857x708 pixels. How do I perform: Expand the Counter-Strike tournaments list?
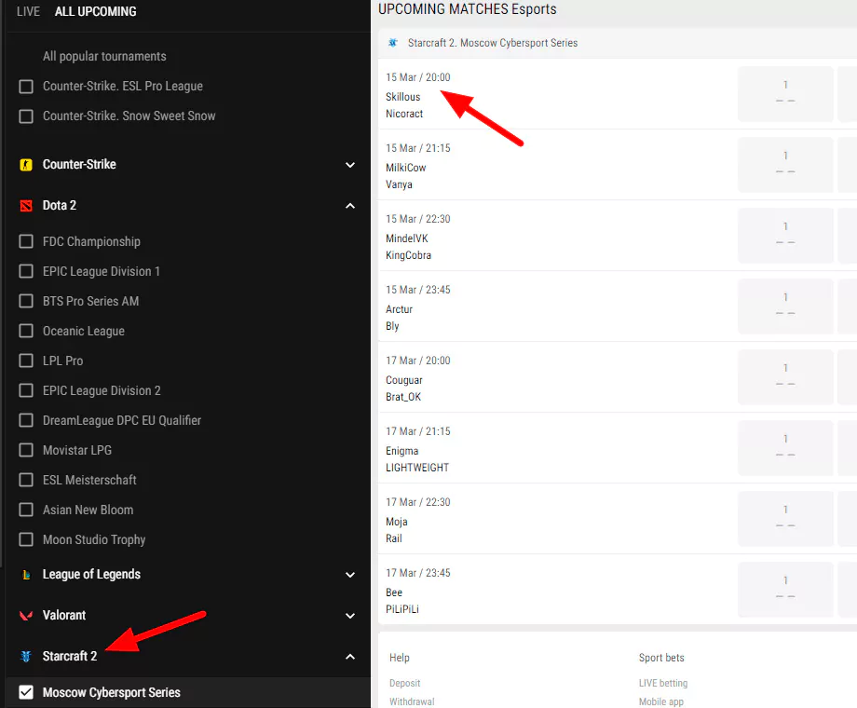click(350, 165)
